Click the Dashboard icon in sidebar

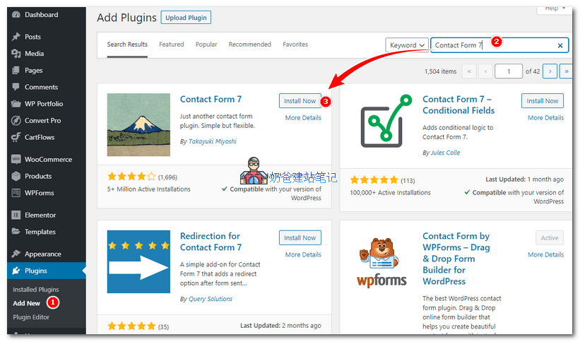[16, 15]
